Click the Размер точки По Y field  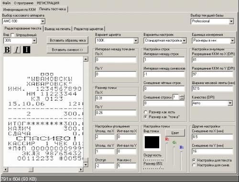(116, 113)
